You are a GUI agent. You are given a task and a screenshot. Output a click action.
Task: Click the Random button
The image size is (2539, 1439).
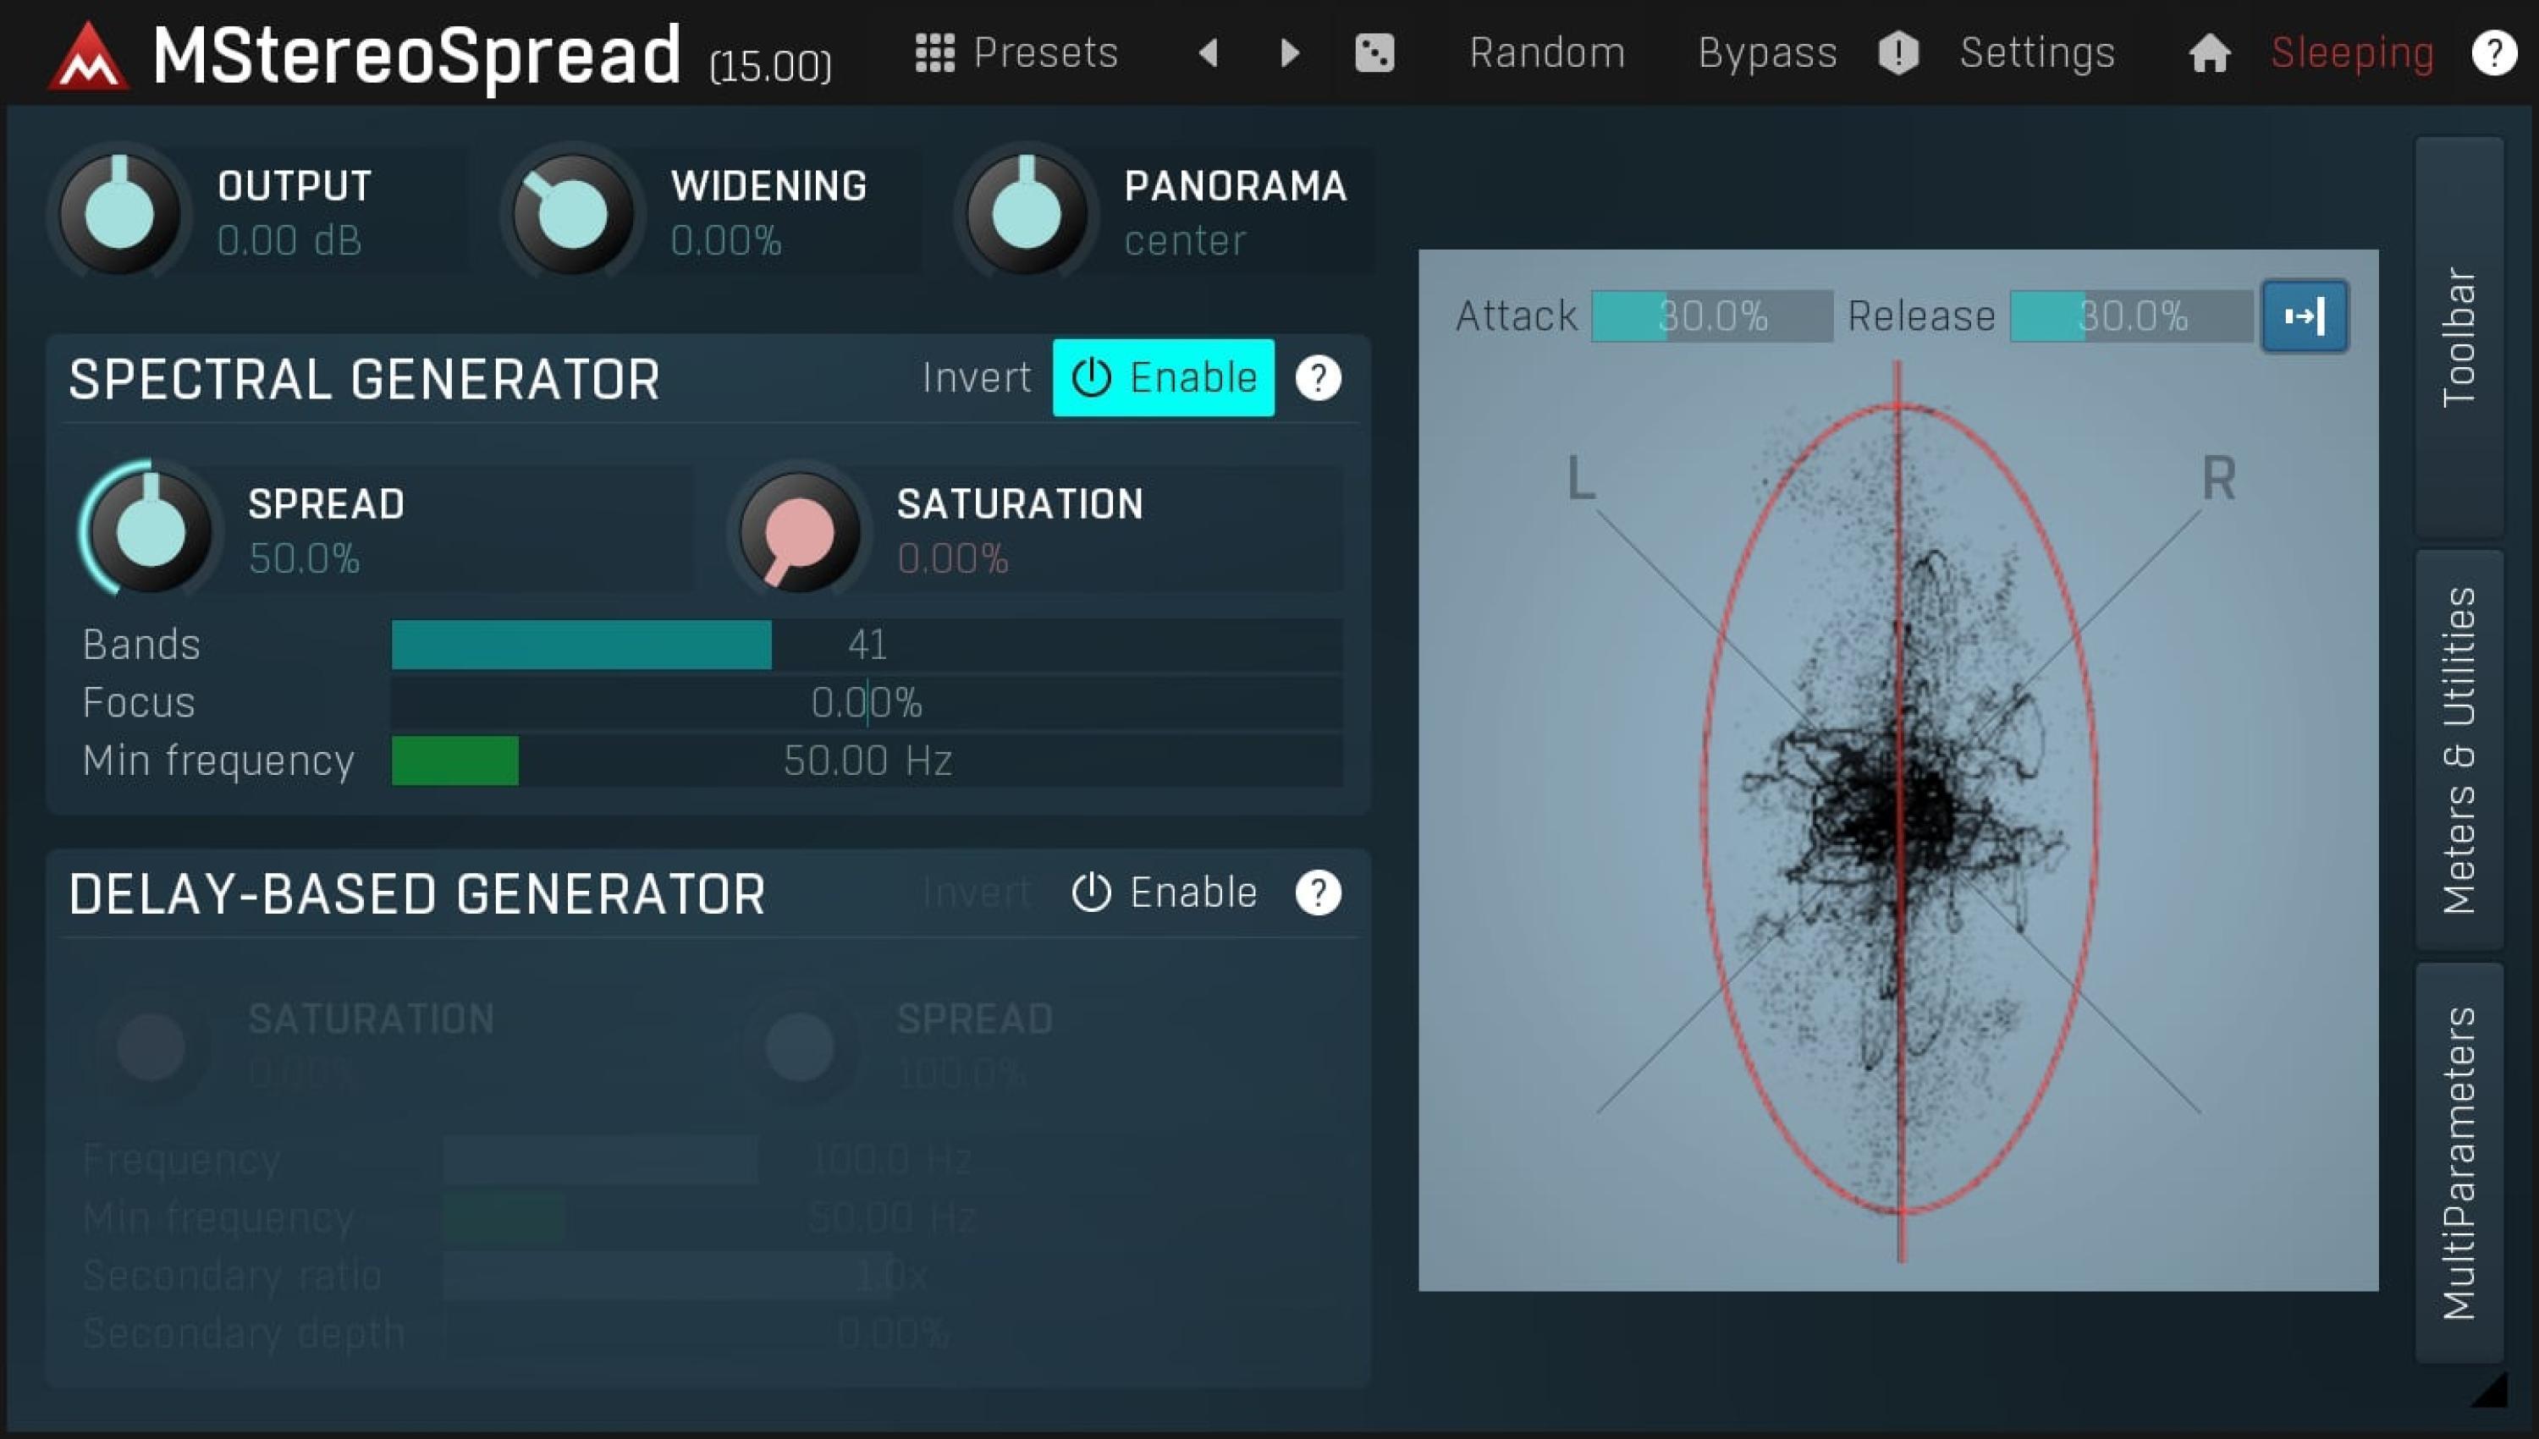1546,52
